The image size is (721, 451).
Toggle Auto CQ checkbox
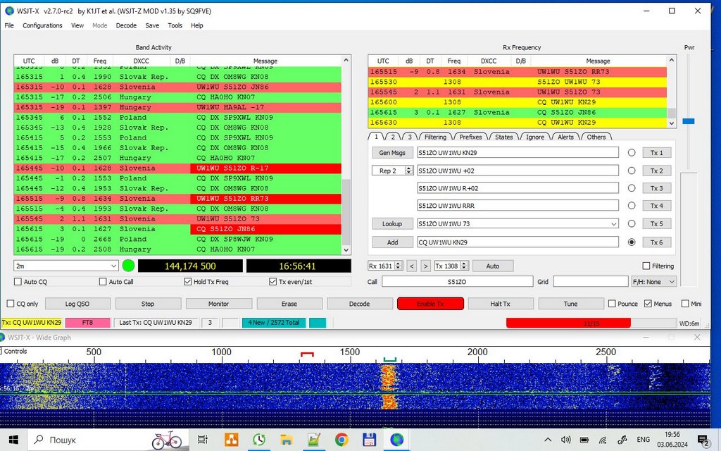coord(18,282)
